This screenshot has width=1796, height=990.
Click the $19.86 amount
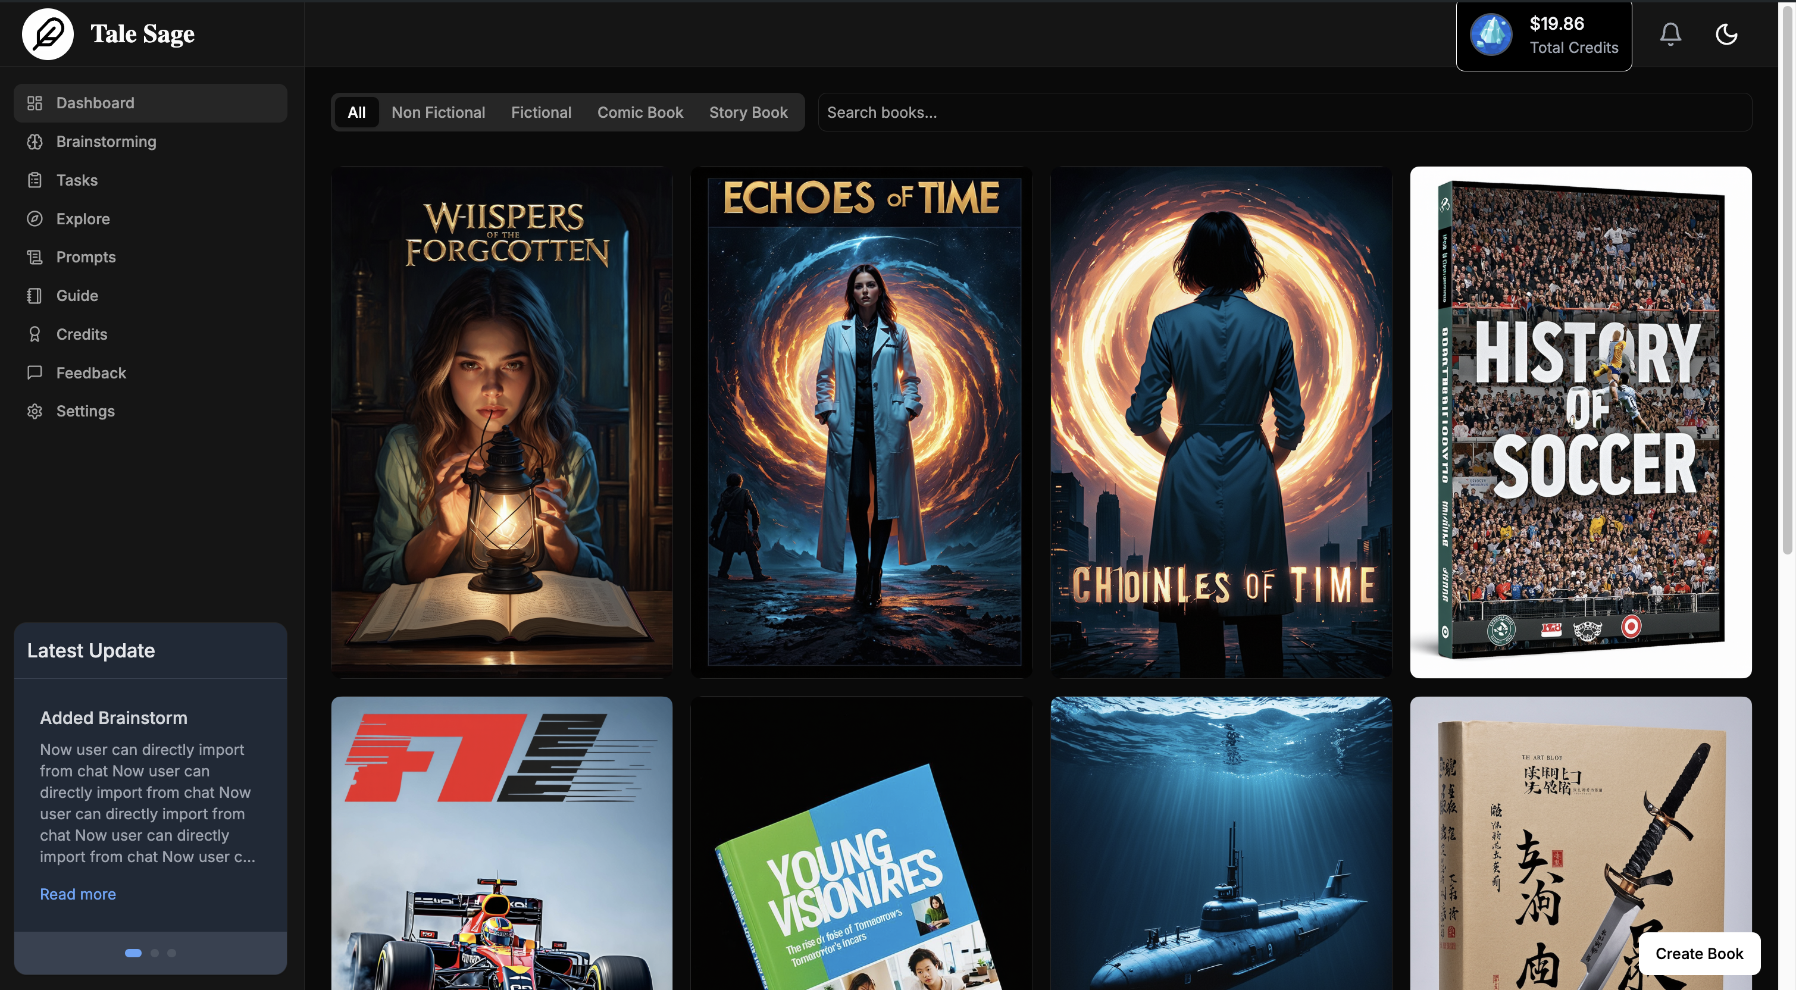(1557, 24)
